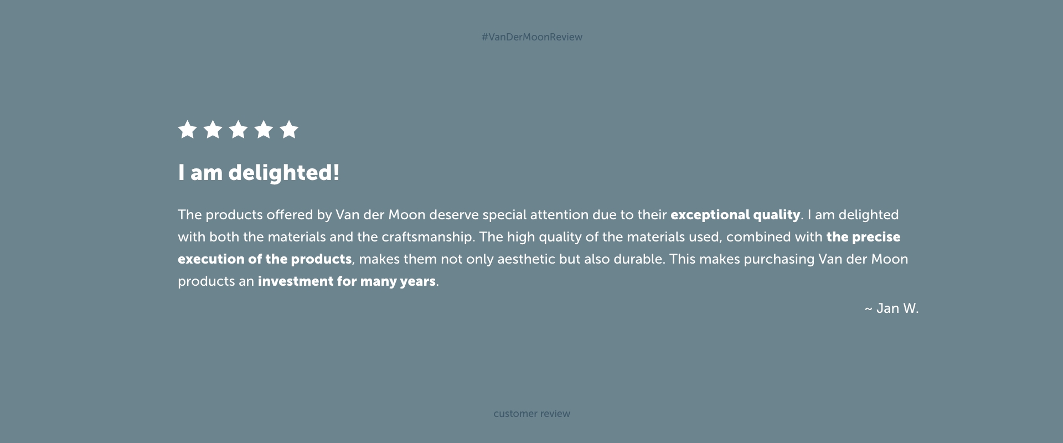Screen dimensions: 1063x443
Task: Click 'investment for many years' bold text
Action: point(347,281)
